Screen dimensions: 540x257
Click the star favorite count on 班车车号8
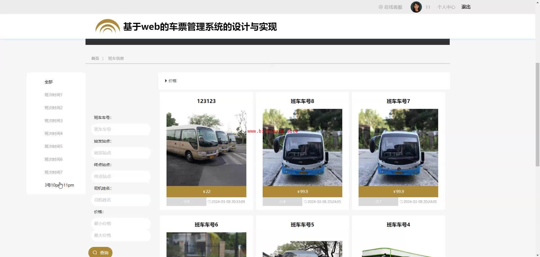[x=282, y=202]
